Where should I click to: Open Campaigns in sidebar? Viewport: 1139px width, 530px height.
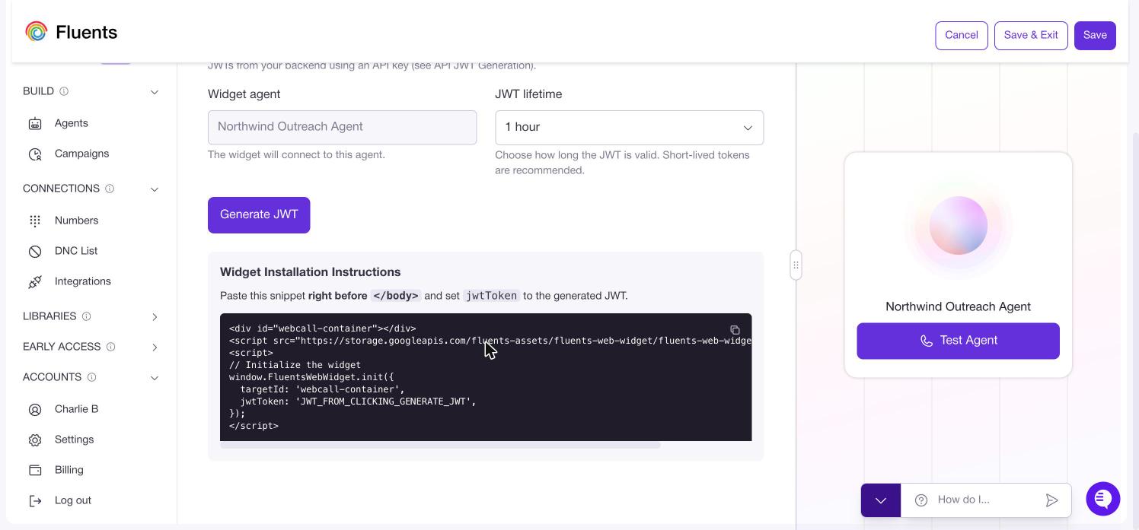click(x=81, y=154)
